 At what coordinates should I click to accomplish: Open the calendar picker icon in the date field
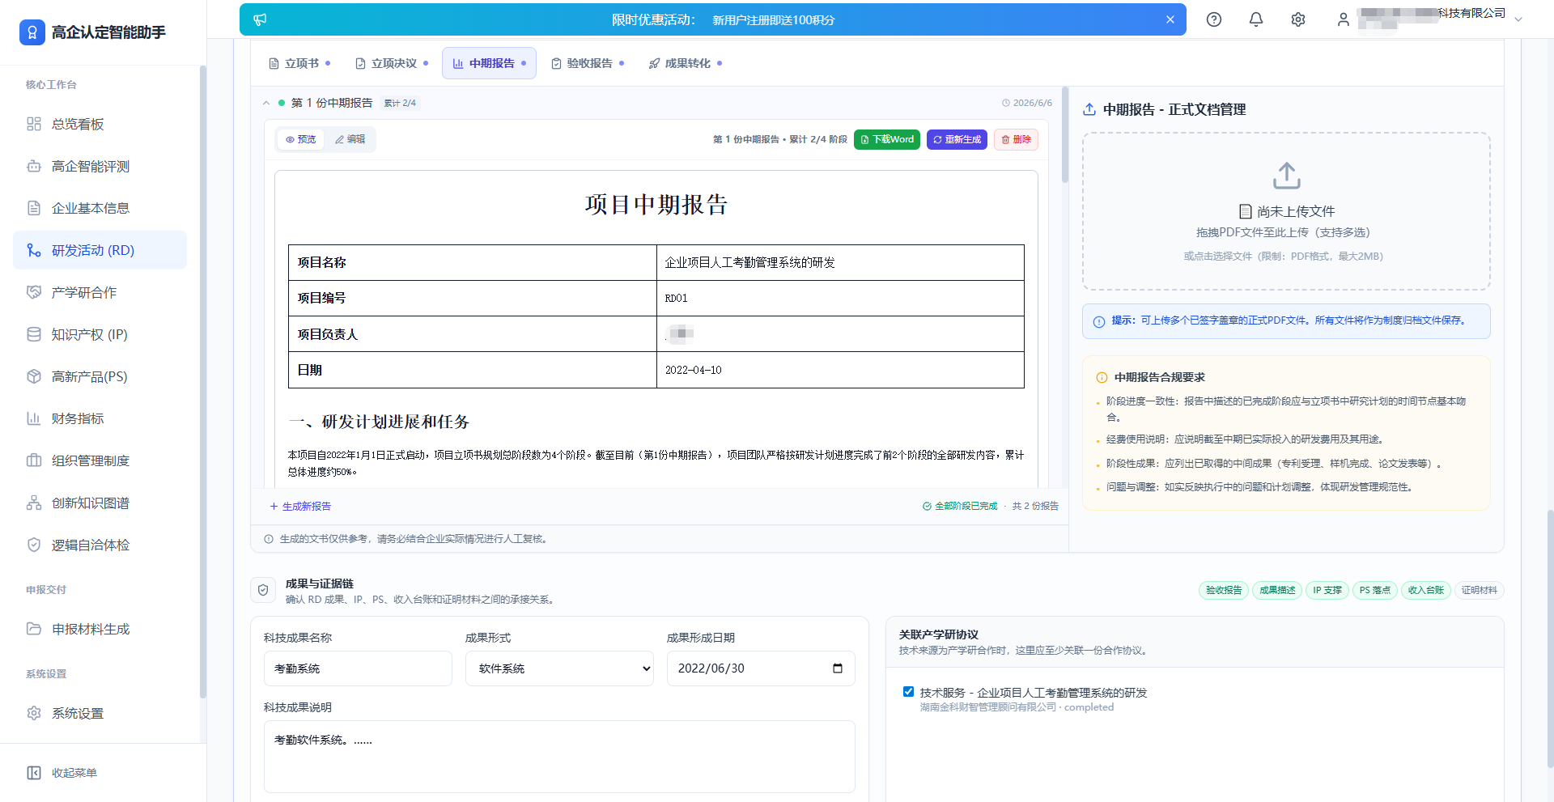(x=838, y=668)
